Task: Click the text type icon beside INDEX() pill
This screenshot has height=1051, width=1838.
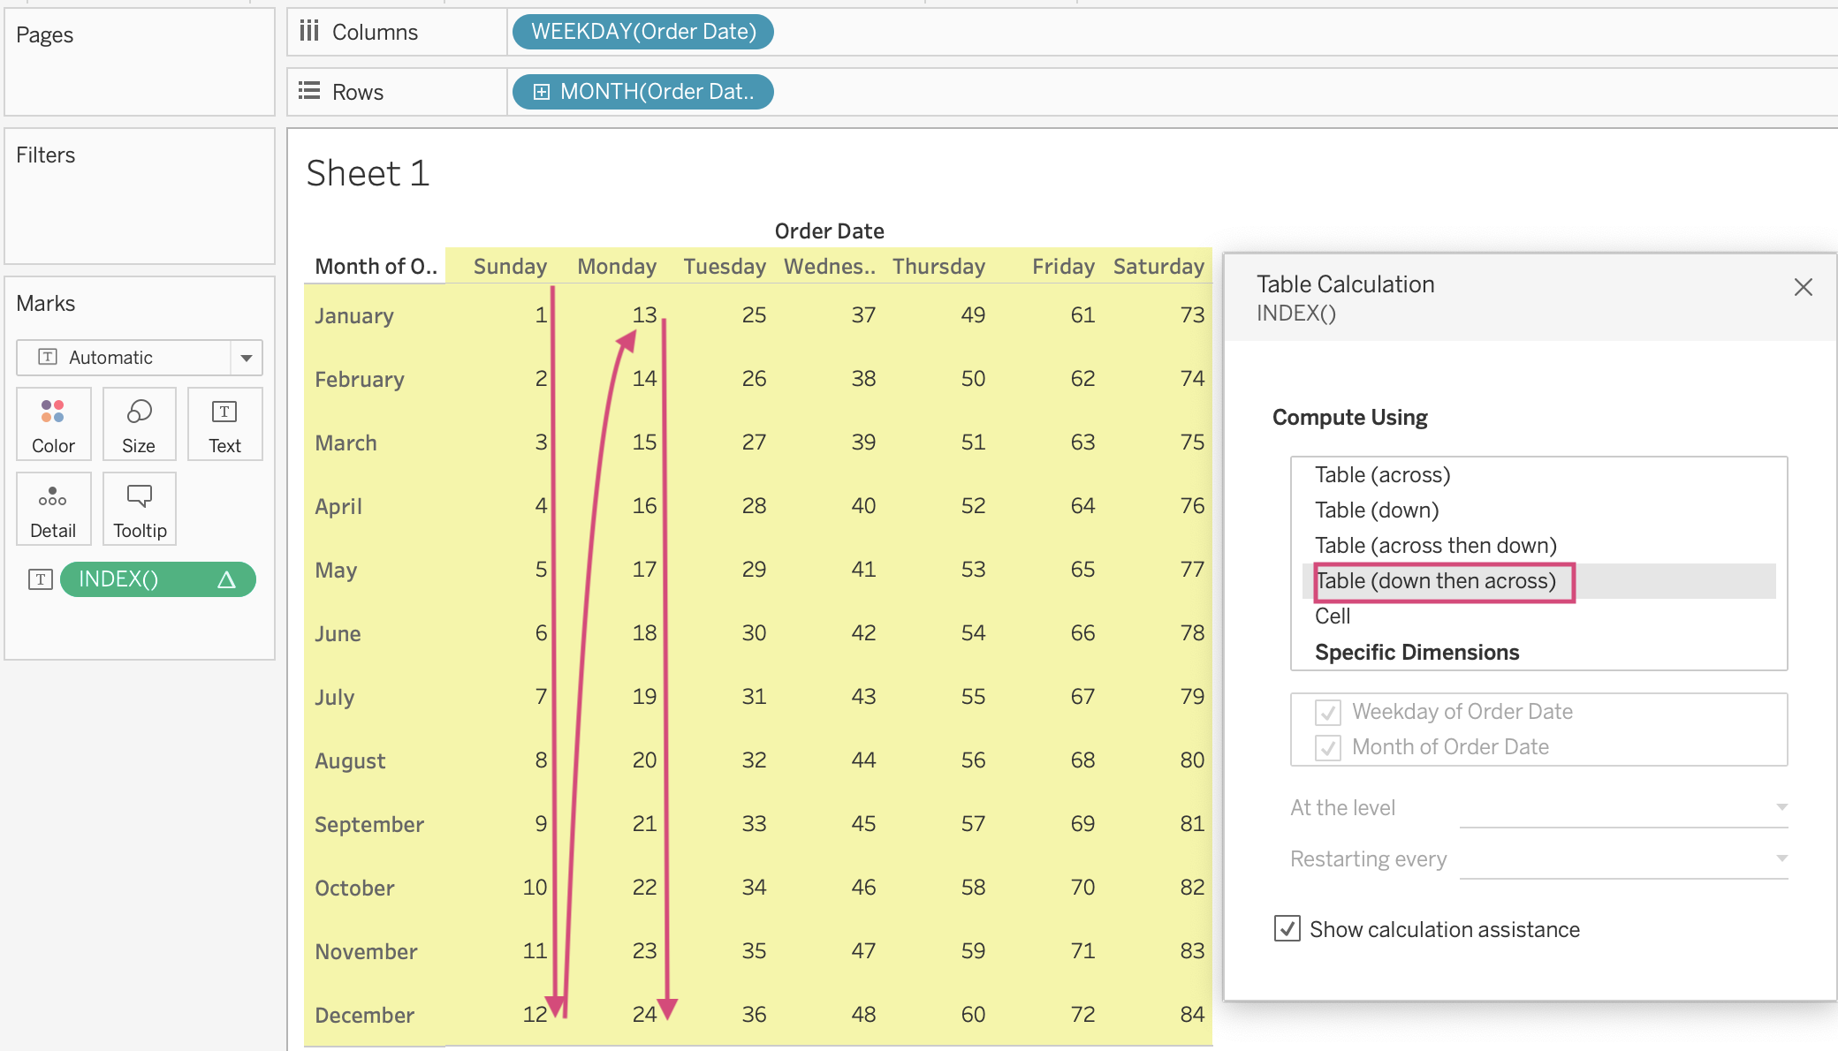Action: (x=41, y=579)
